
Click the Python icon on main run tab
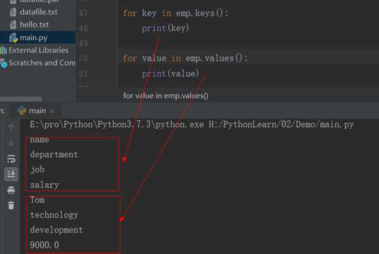22,110
